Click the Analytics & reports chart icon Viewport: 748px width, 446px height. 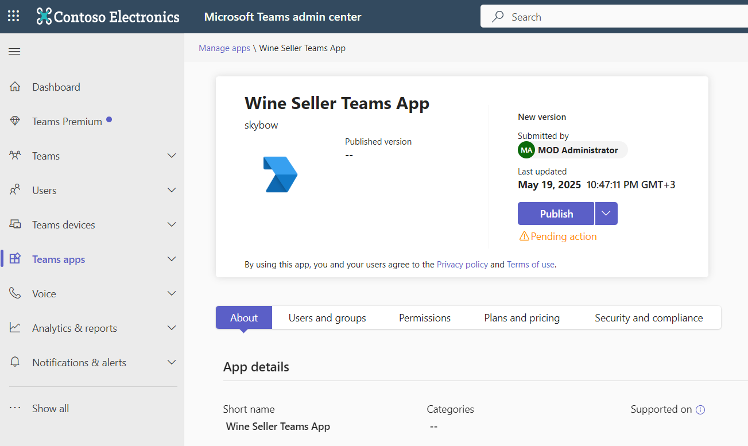tap(15, 328)
